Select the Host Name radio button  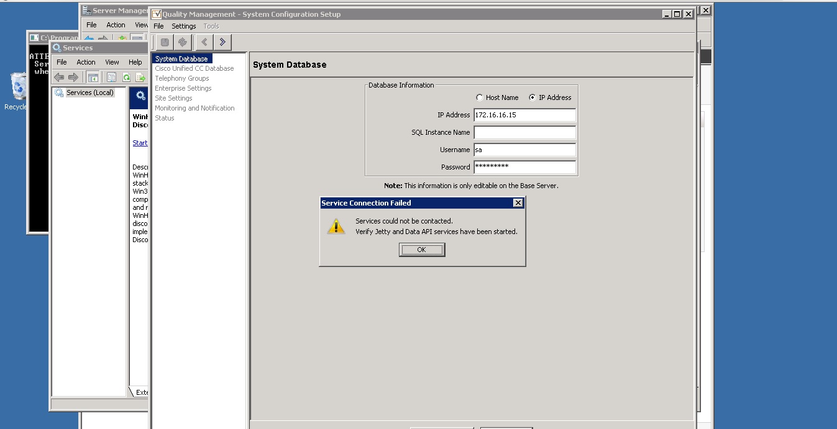click(479, 97)
